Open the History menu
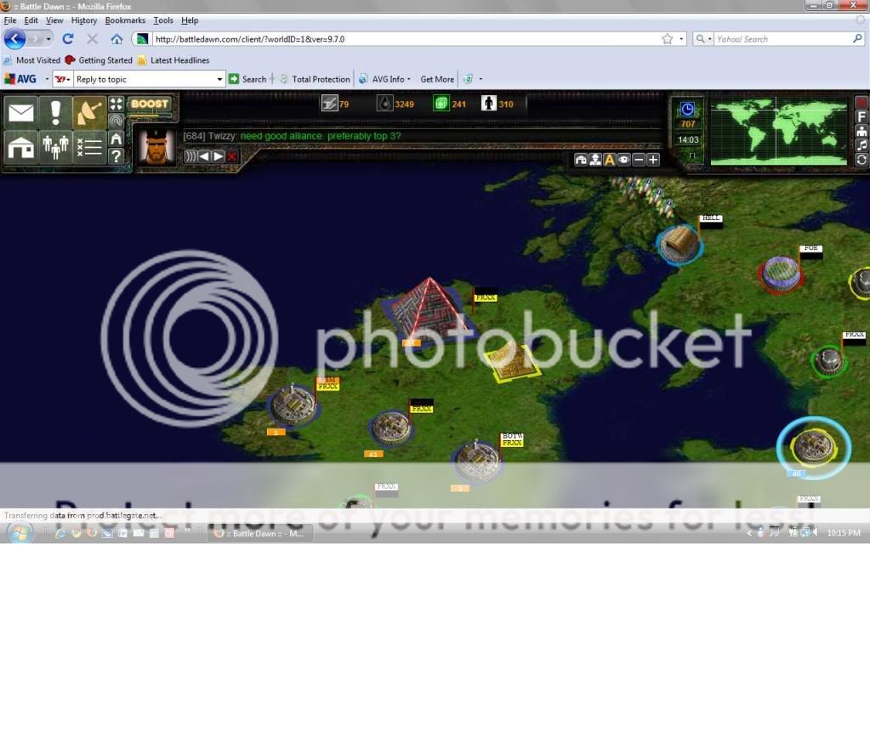 pyautogui.click(x=84, y=20)
